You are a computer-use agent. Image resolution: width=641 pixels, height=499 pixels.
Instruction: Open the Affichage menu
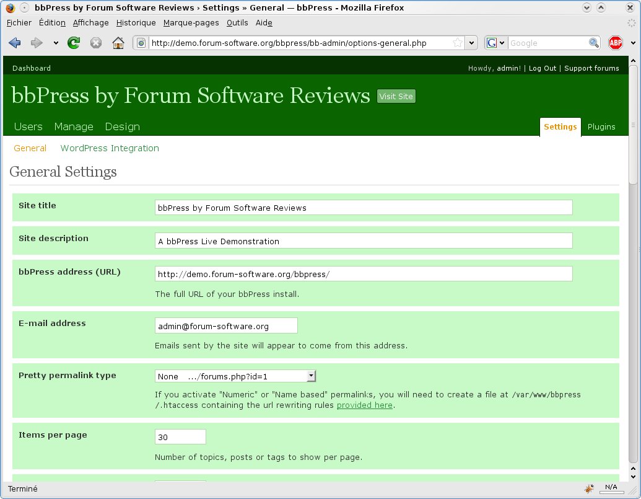[x=91, y=23]
